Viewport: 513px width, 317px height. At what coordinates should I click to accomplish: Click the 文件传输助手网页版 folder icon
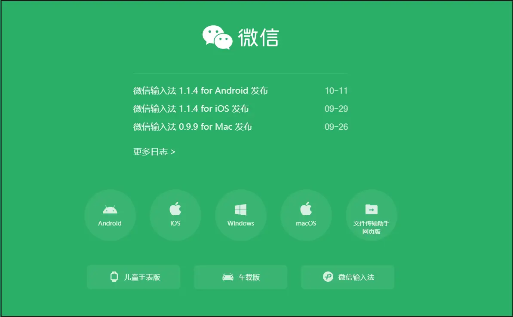371,209
